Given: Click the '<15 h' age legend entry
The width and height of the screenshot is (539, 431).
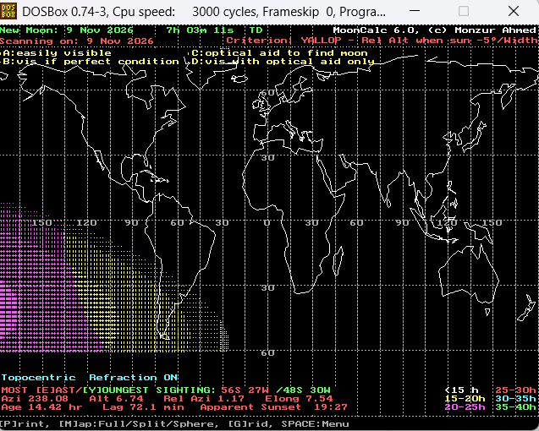Looking at the screenshot, I should (461, 390).
